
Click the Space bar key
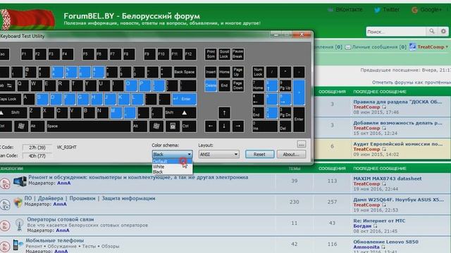click(x=89, y=126)
